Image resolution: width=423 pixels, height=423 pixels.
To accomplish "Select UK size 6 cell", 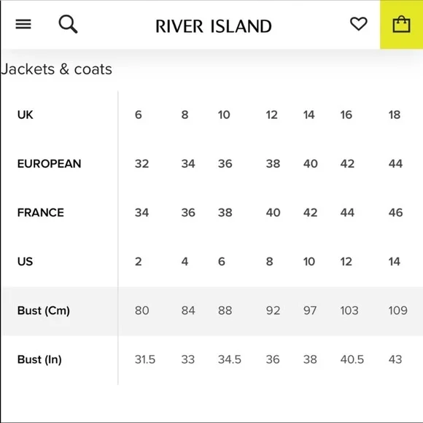I will [x=139, y=115].
